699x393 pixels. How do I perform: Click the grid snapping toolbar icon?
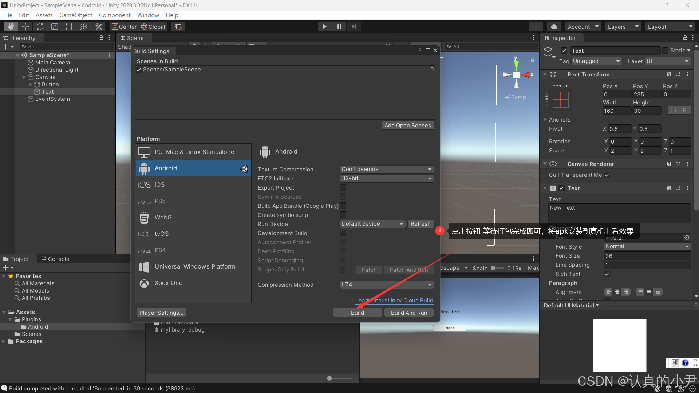[x=178, y=26]
